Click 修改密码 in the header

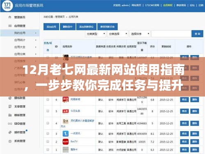(181, 5)
